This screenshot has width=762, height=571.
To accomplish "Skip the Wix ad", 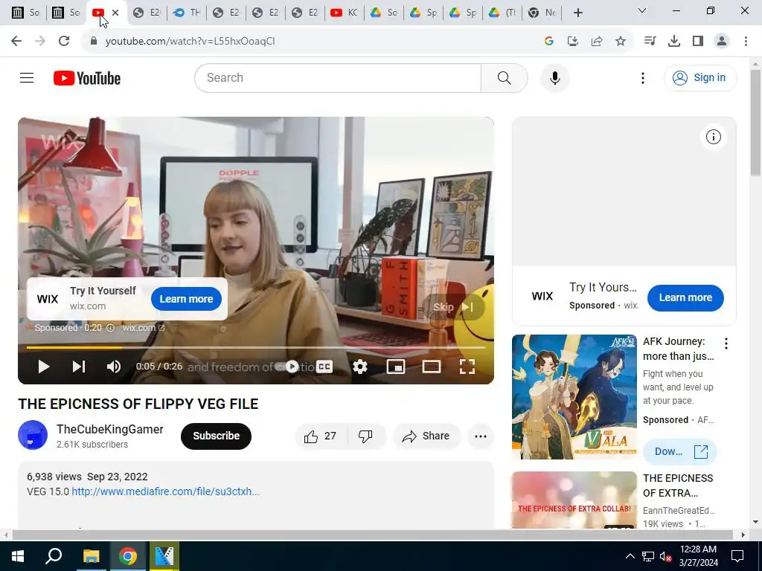I will point(452,307).
